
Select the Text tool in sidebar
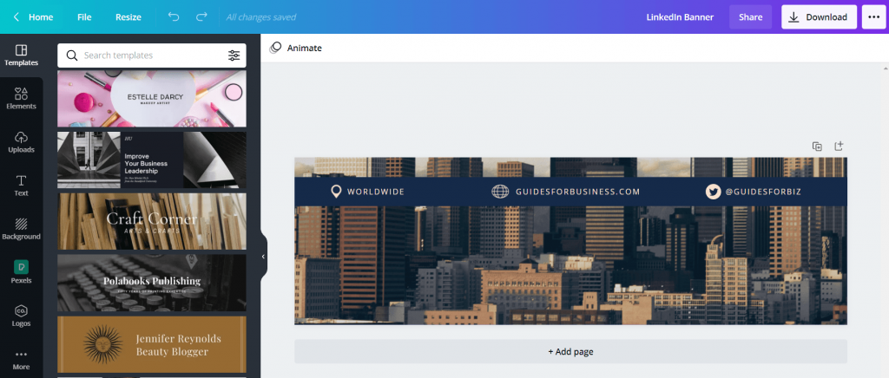21,186
